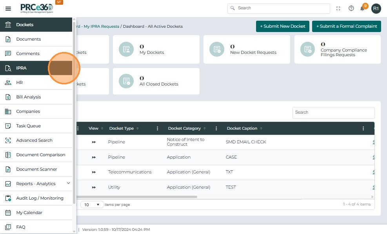387x234 pixels.
Task: Click the Submit New Docket button
Action: coord(282,26)
